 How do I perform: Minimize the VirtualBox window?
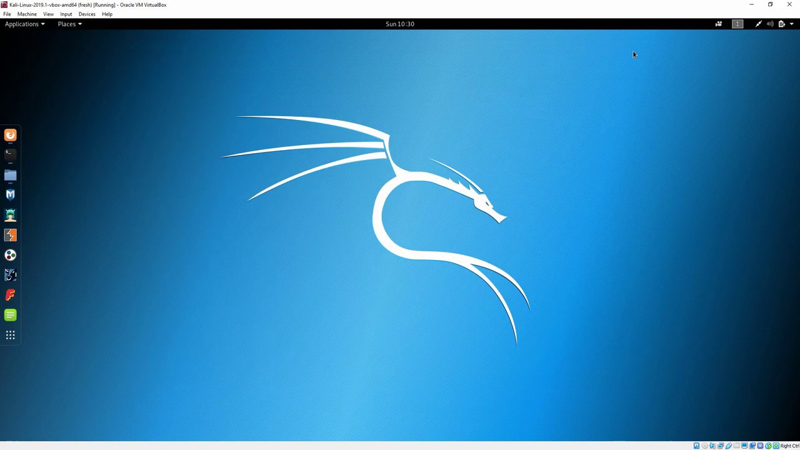751,4
